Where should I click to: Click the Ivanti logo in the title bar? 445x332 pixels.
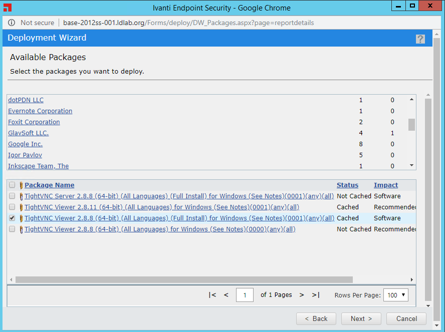pyautogui.click(x=7, y=8)
